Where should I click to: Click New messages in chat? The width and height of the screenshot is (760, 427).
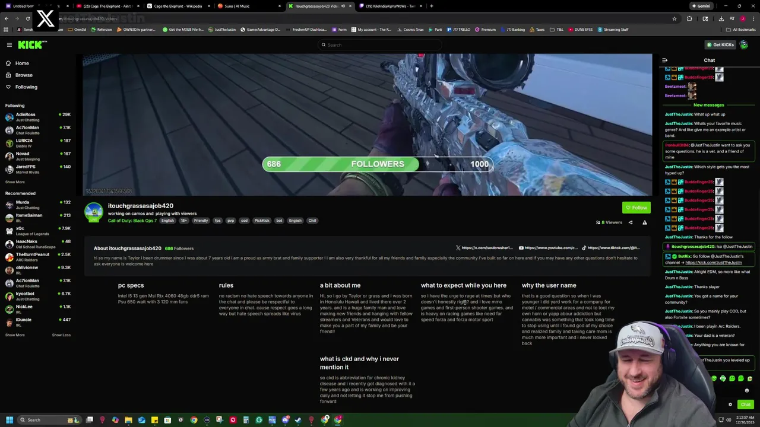709,105
